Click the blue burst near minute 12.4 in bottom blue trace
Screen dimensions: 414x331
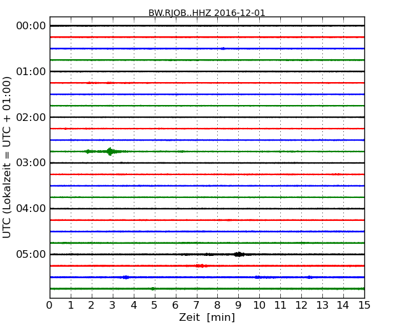(310, 277)
